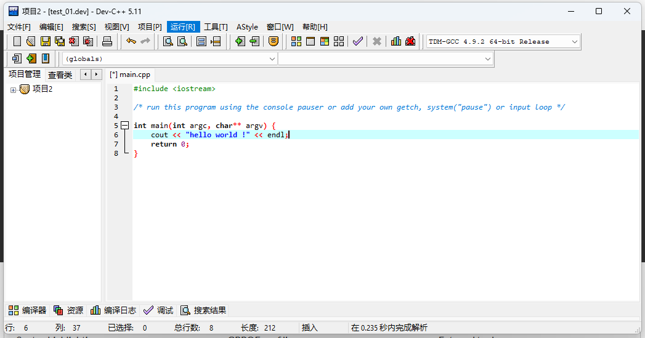Click the Compile & Run toolbar icon

[324, 41]
